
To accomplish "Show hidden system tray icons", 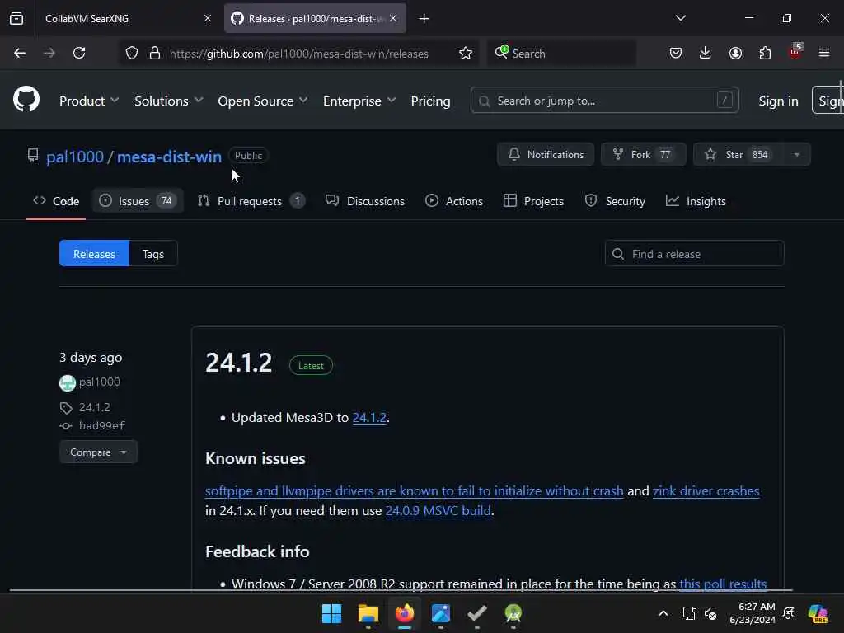I will click(663, 613).
